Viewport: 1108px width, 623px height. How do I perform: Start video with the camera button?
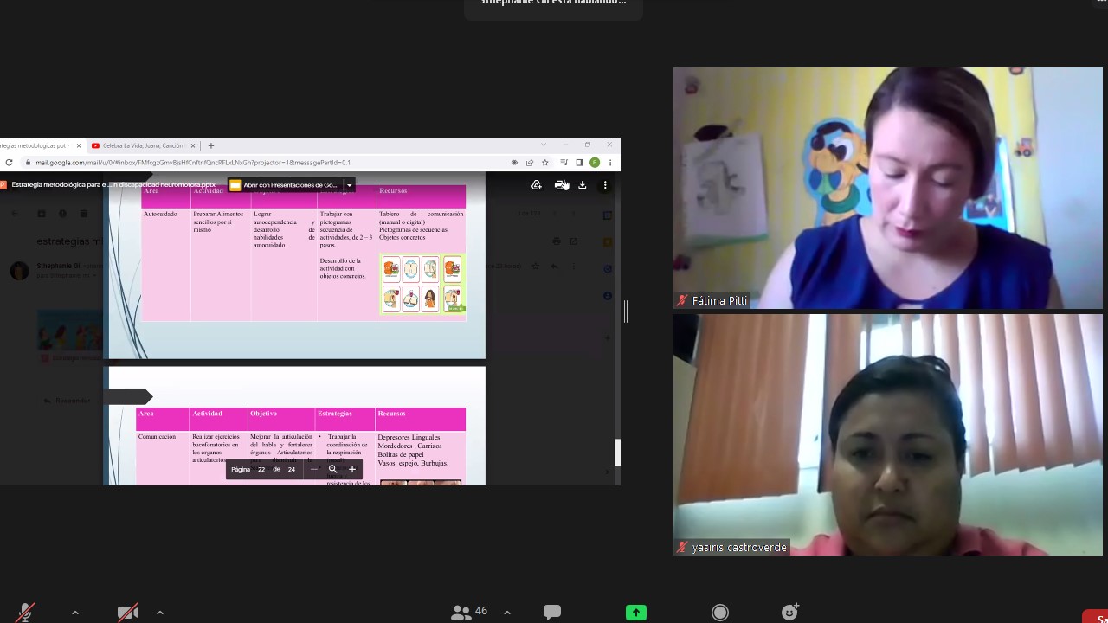pyautogui.click(x=128, y=613)
